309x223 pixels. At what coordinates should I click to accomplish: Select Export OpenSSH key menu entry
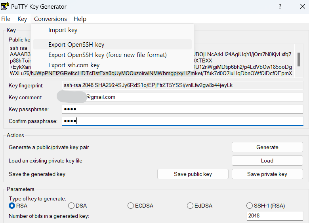pos(113,44)
